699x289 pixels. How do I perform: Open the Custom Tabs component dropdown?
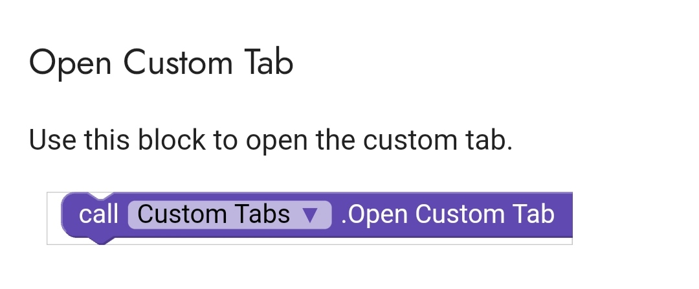tap(229, 214)
